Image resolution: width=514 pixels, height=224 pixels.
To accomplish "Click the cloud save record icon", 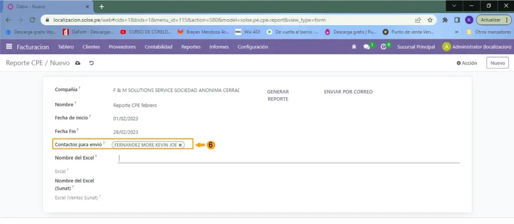I will pos(77,63).
